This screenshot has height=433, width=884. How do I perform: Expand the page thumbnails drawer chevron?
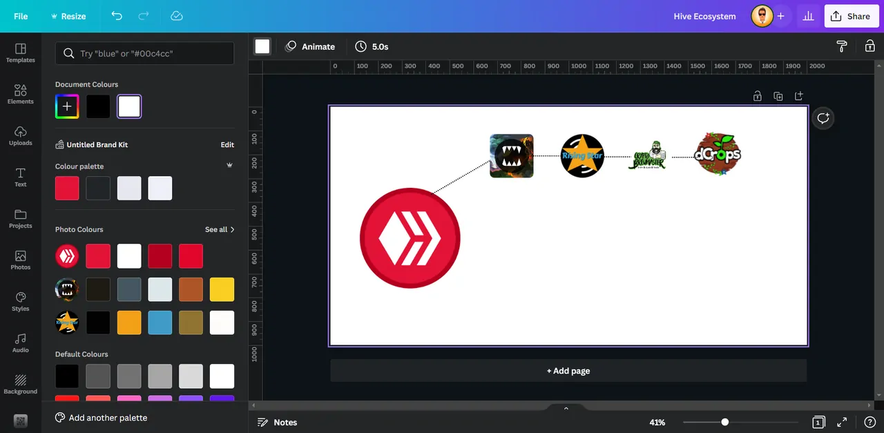point(566,408)
